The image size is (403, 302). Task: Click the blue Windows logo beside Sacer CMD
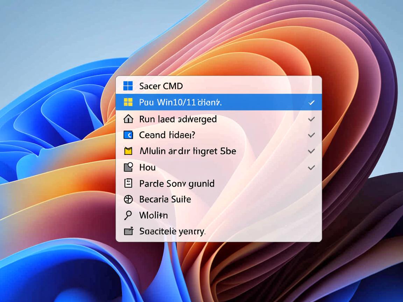(128, 86)
